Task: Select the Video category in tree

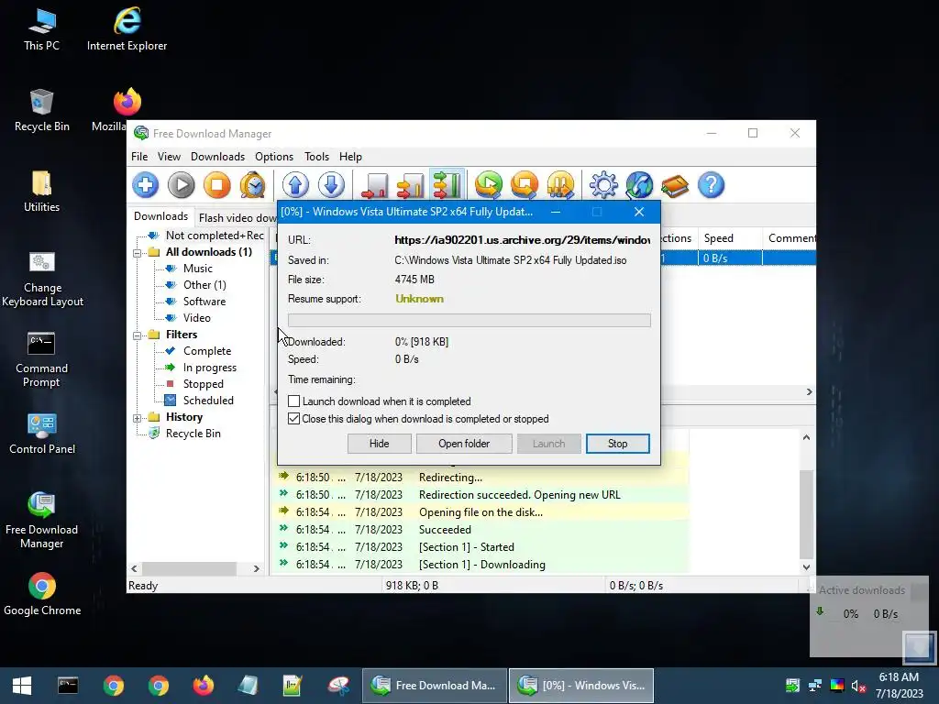Action: coord(196,318)
